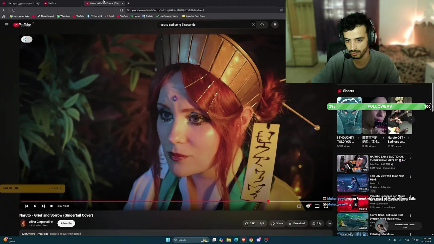The image size is (434, 244).
Task: Clip the video
Action: (317, 224)
